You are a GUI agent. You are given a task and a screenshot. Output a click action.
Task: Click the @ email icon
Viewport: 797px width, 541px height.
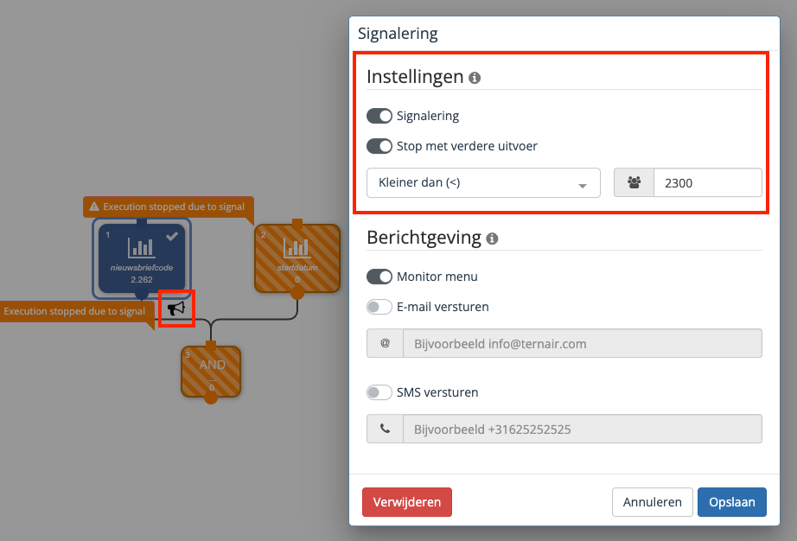point(385,343)
